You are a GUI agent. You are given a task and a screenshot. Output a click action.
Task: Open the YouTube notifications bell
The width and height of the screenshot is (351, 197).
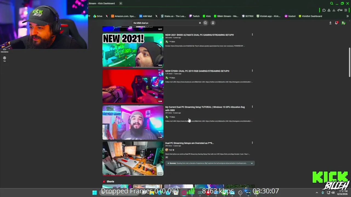(x=336, y=23)
